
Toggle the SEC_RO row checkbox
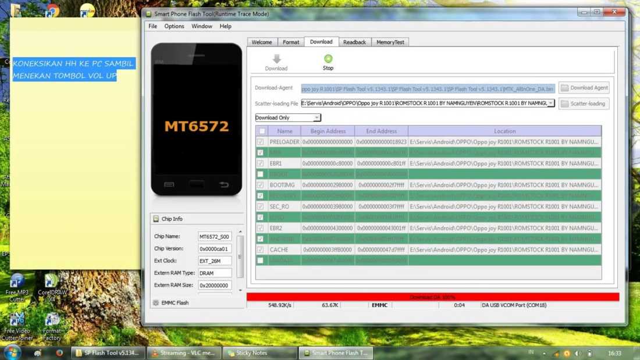pos(261,206)
